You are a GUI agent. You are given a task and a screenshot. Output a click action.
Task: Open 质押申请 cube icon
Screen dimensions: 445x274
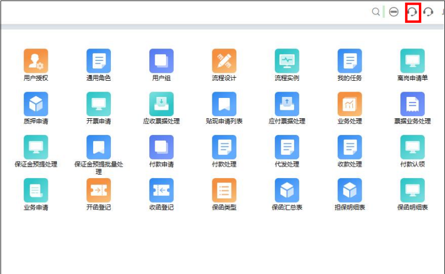click(36, 104)
